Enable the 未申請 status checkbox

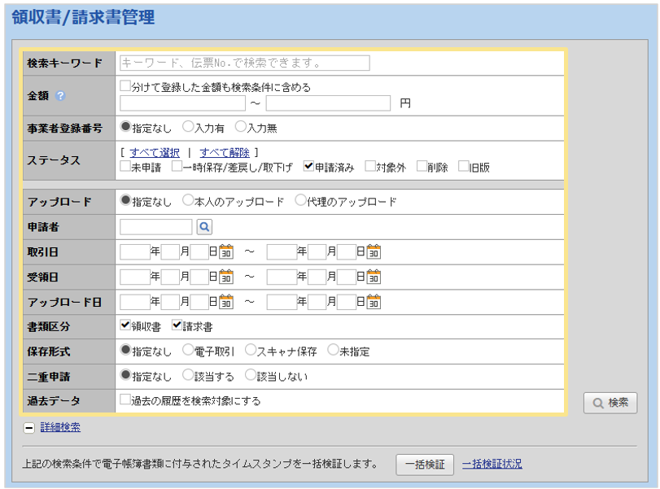click(x=125, y=166)
